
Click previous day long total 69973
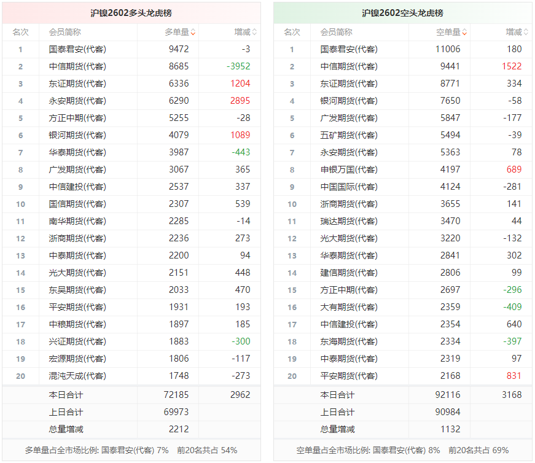(176, 412)
